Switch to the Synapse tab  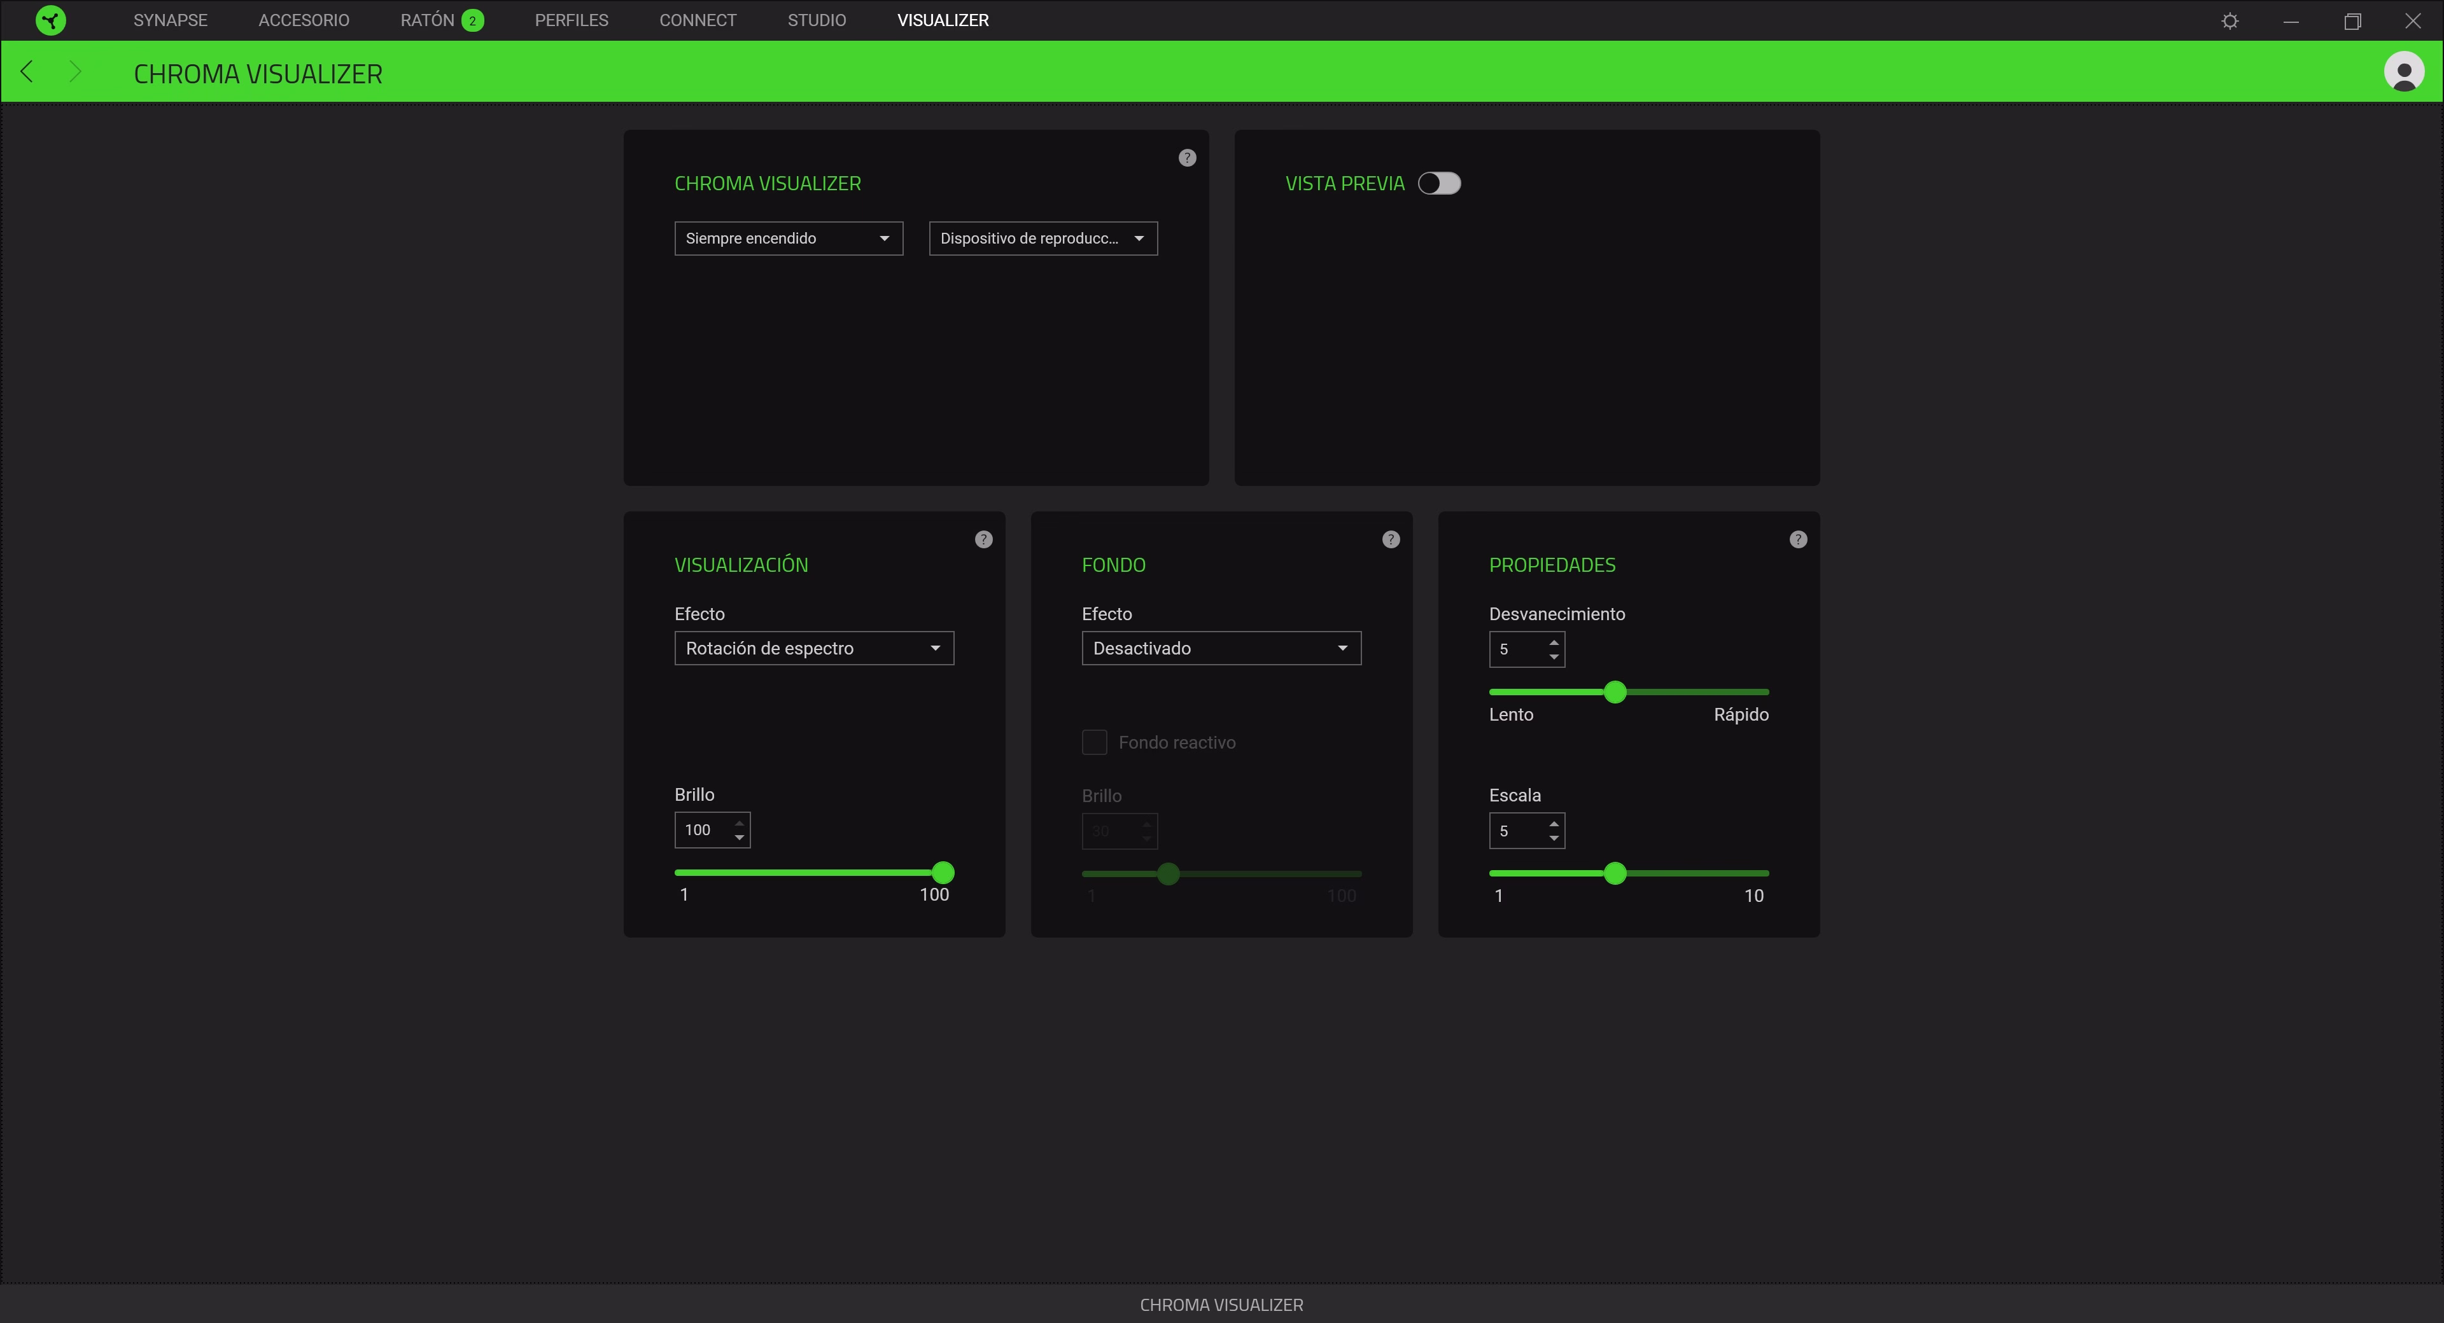171,21
